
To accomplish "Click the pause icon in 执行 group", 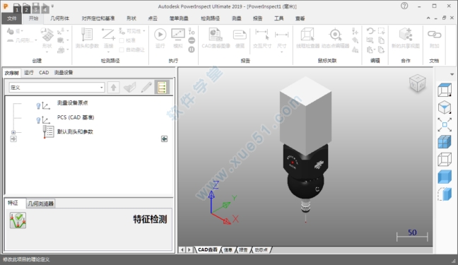I will (x=192, y=49).
